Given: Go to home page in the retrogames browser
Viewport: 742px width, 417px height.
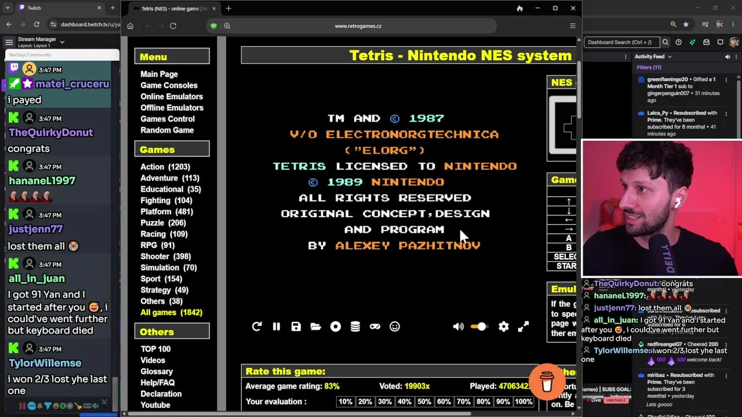Looking at the screenshot, I should (130, 26).
